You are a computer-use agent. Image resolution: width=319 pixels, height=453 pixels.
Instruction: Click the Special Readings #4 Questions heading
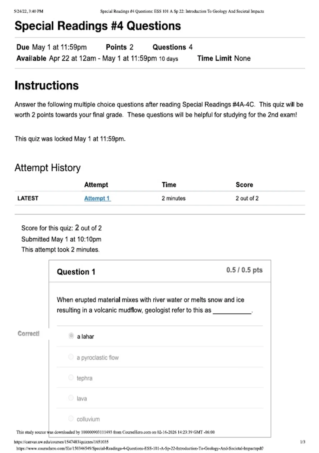point(98,26)
